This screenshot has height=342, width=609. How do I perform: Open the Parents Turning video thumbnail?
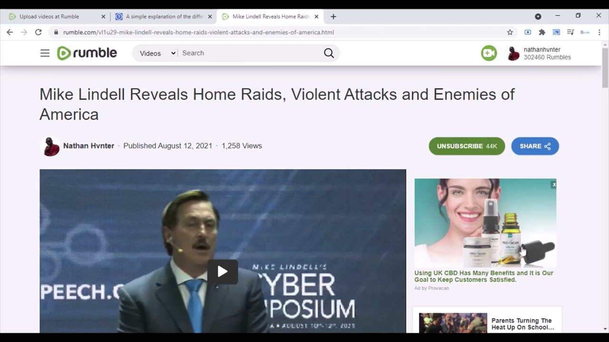pyautogui.click(x=453, y=323)
